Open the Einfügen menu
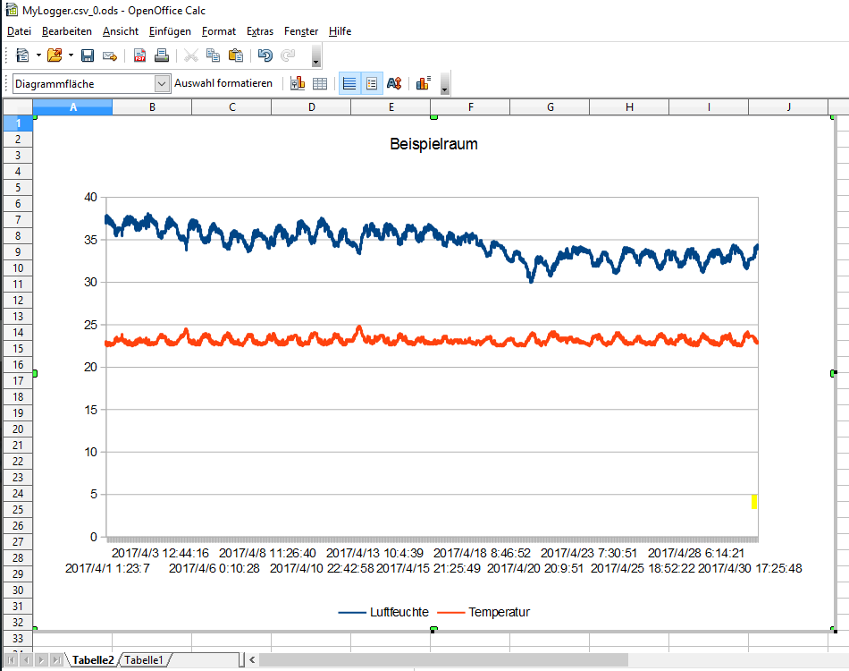This screenshot has width=849, height=671. pyautogui.click(x=170, y=31)
